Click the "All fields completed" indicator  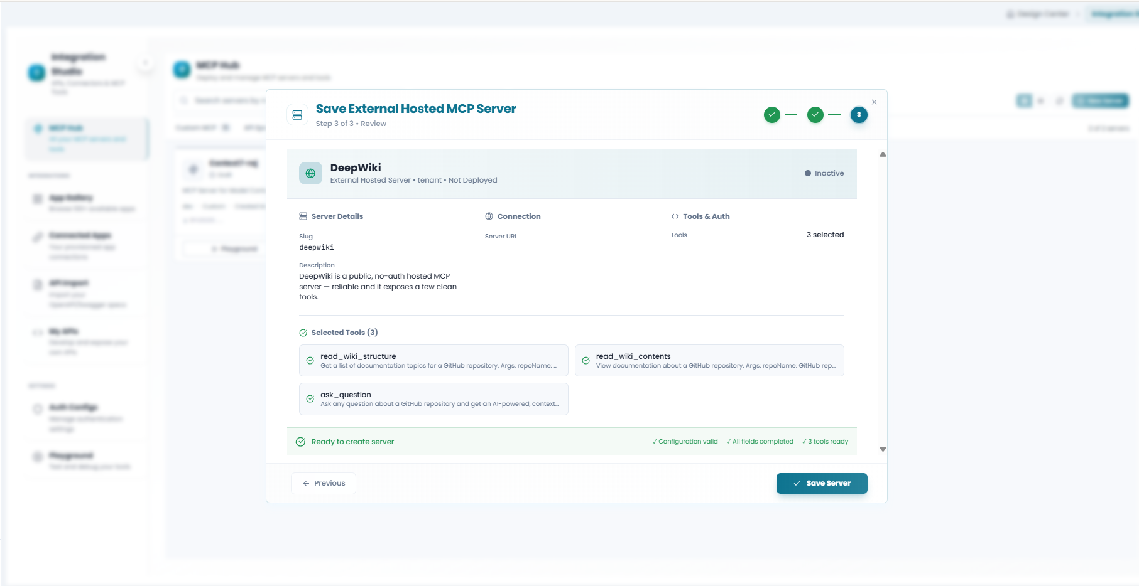pos(760,442)
